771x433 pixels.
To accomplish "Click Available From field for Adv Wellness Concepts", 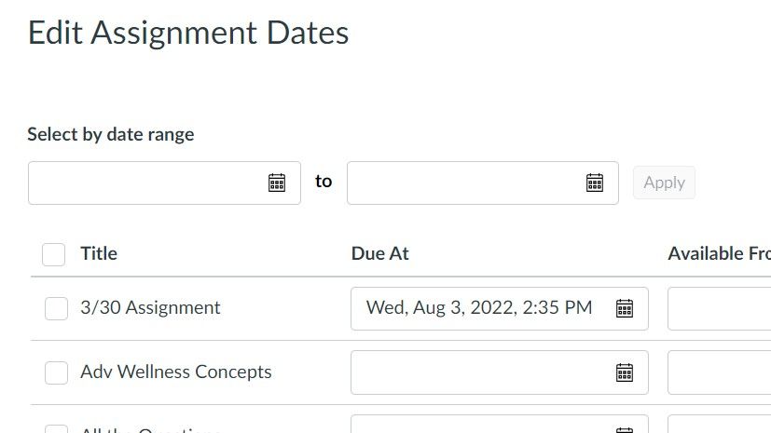I will pos(719,372).
